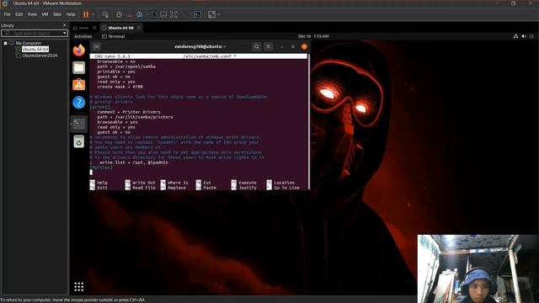Take a snapshot with the clock icon
The image size is (539, 303).
(x=119, y=14)
